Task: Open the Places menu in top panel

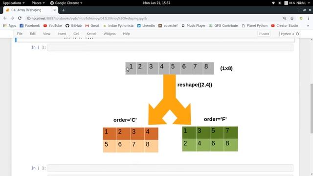Action: [x=38, y=3]
